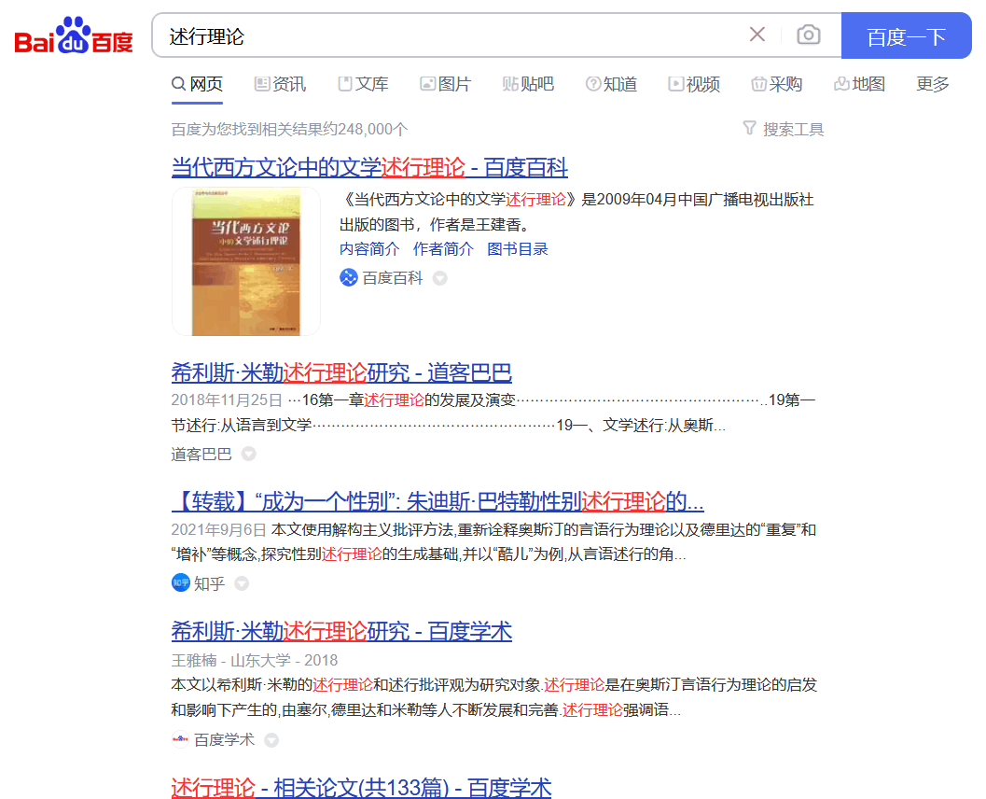The image size is (986, 799).
Task: Open camera image search
Action: click(808, 35)
